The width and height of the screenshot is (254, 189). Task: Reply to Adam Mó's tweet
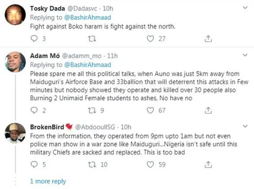tap(34, 110)
